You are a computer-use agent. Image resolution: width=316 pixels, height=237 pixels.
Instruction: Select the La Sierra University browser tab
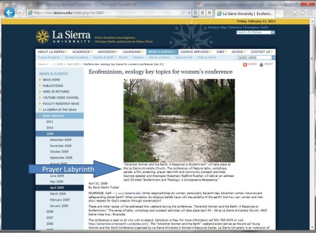coord(245,14)
